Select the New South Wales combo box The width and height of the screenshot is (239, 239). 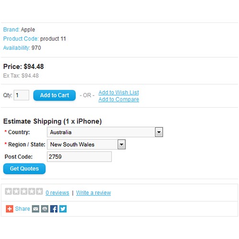87,144
